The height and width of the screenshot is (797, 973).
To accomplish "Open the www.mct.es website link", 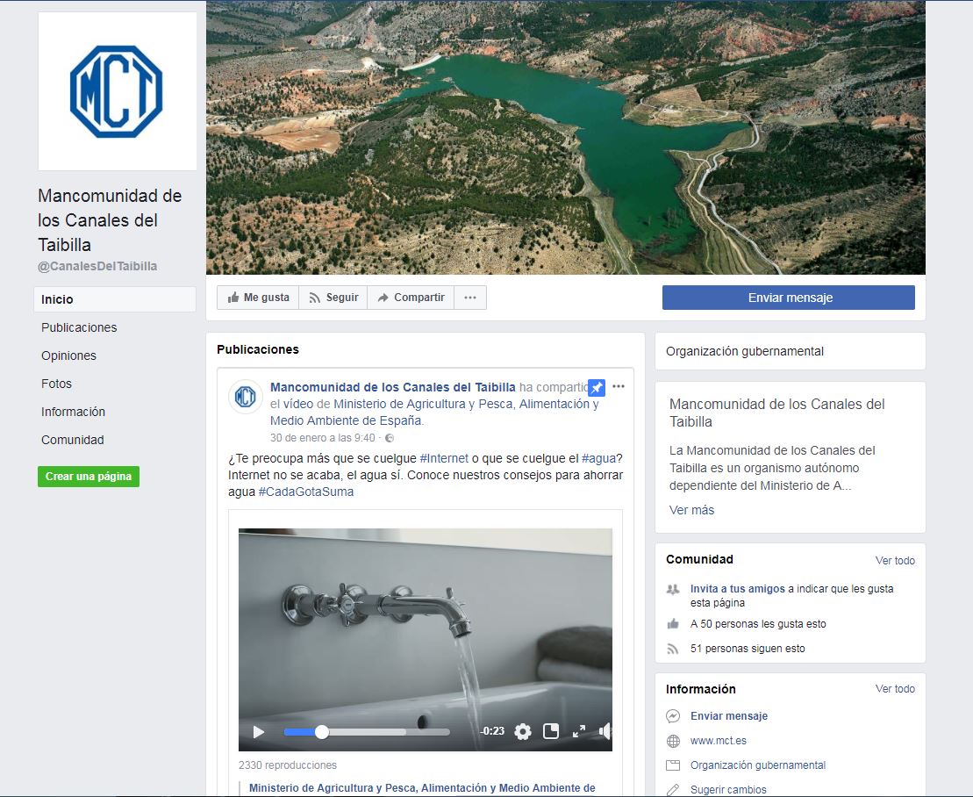I will [x=718, y=741].
